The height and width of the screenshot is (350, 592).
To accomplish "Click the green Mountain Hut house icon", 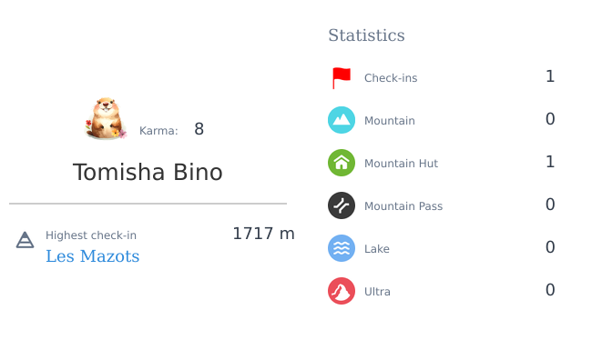I will pyautogui.click(x=342, y=163).
